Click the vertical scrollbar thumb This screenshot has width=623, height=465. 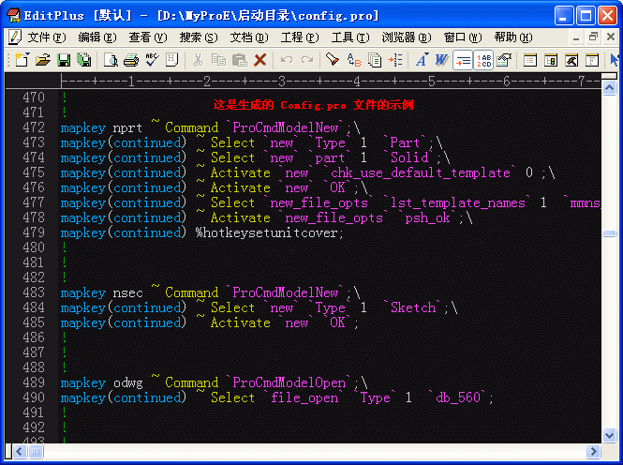click(x=609, y=233)
